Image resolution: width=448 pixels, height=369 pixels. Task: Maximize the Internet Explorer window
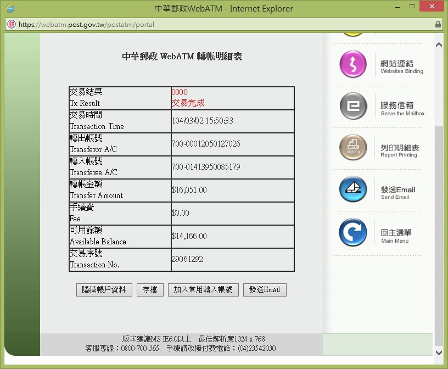pos(412,6)
